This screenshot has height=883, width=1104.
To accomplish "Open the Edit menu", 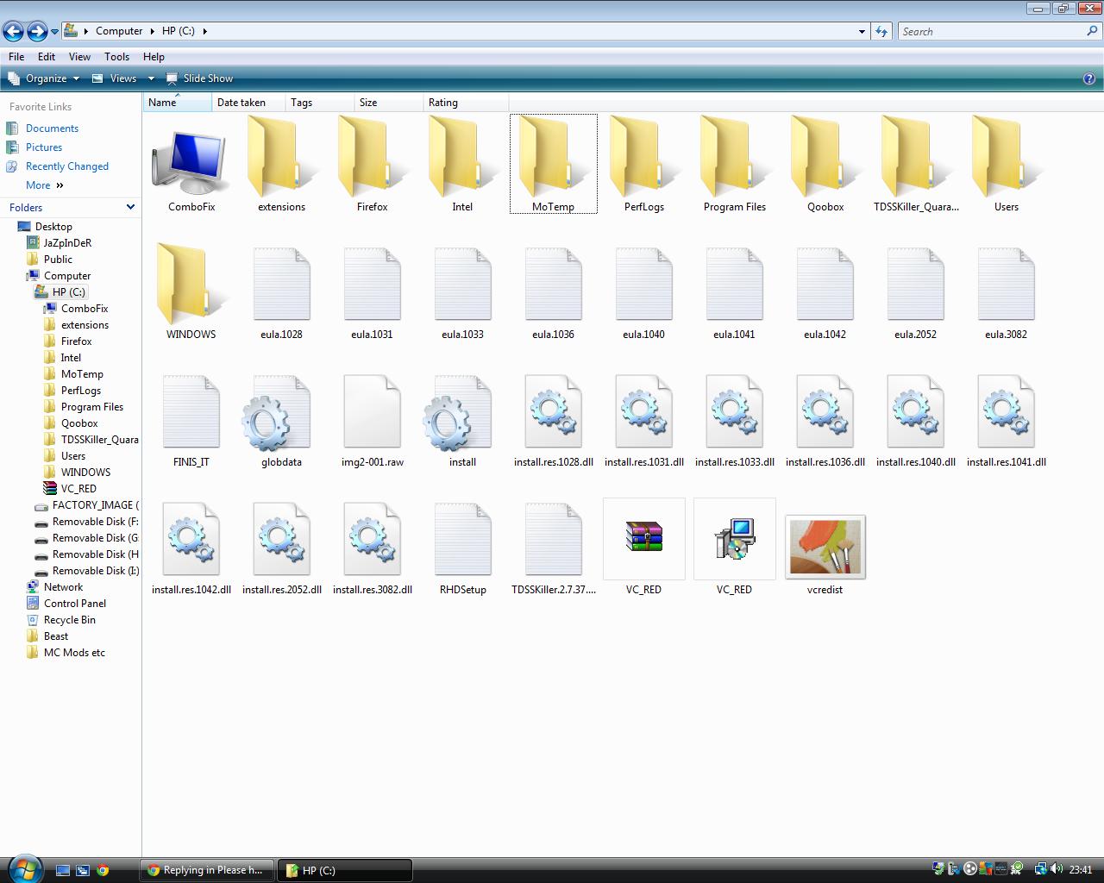I will click(47, 56).
